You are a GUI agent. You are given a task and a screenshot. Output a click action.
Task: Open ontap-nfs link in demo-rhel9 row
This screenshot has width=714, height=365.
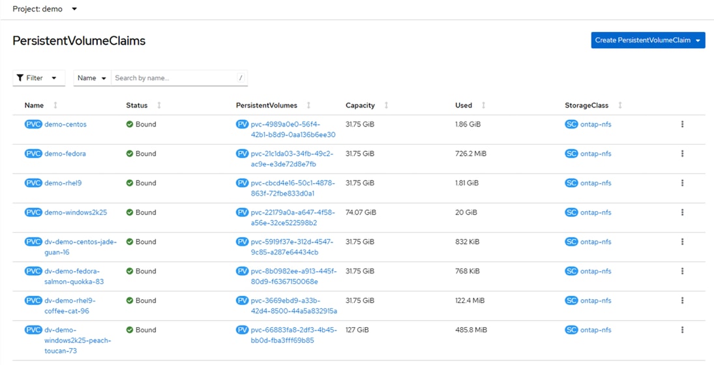[x=596, y=183]
